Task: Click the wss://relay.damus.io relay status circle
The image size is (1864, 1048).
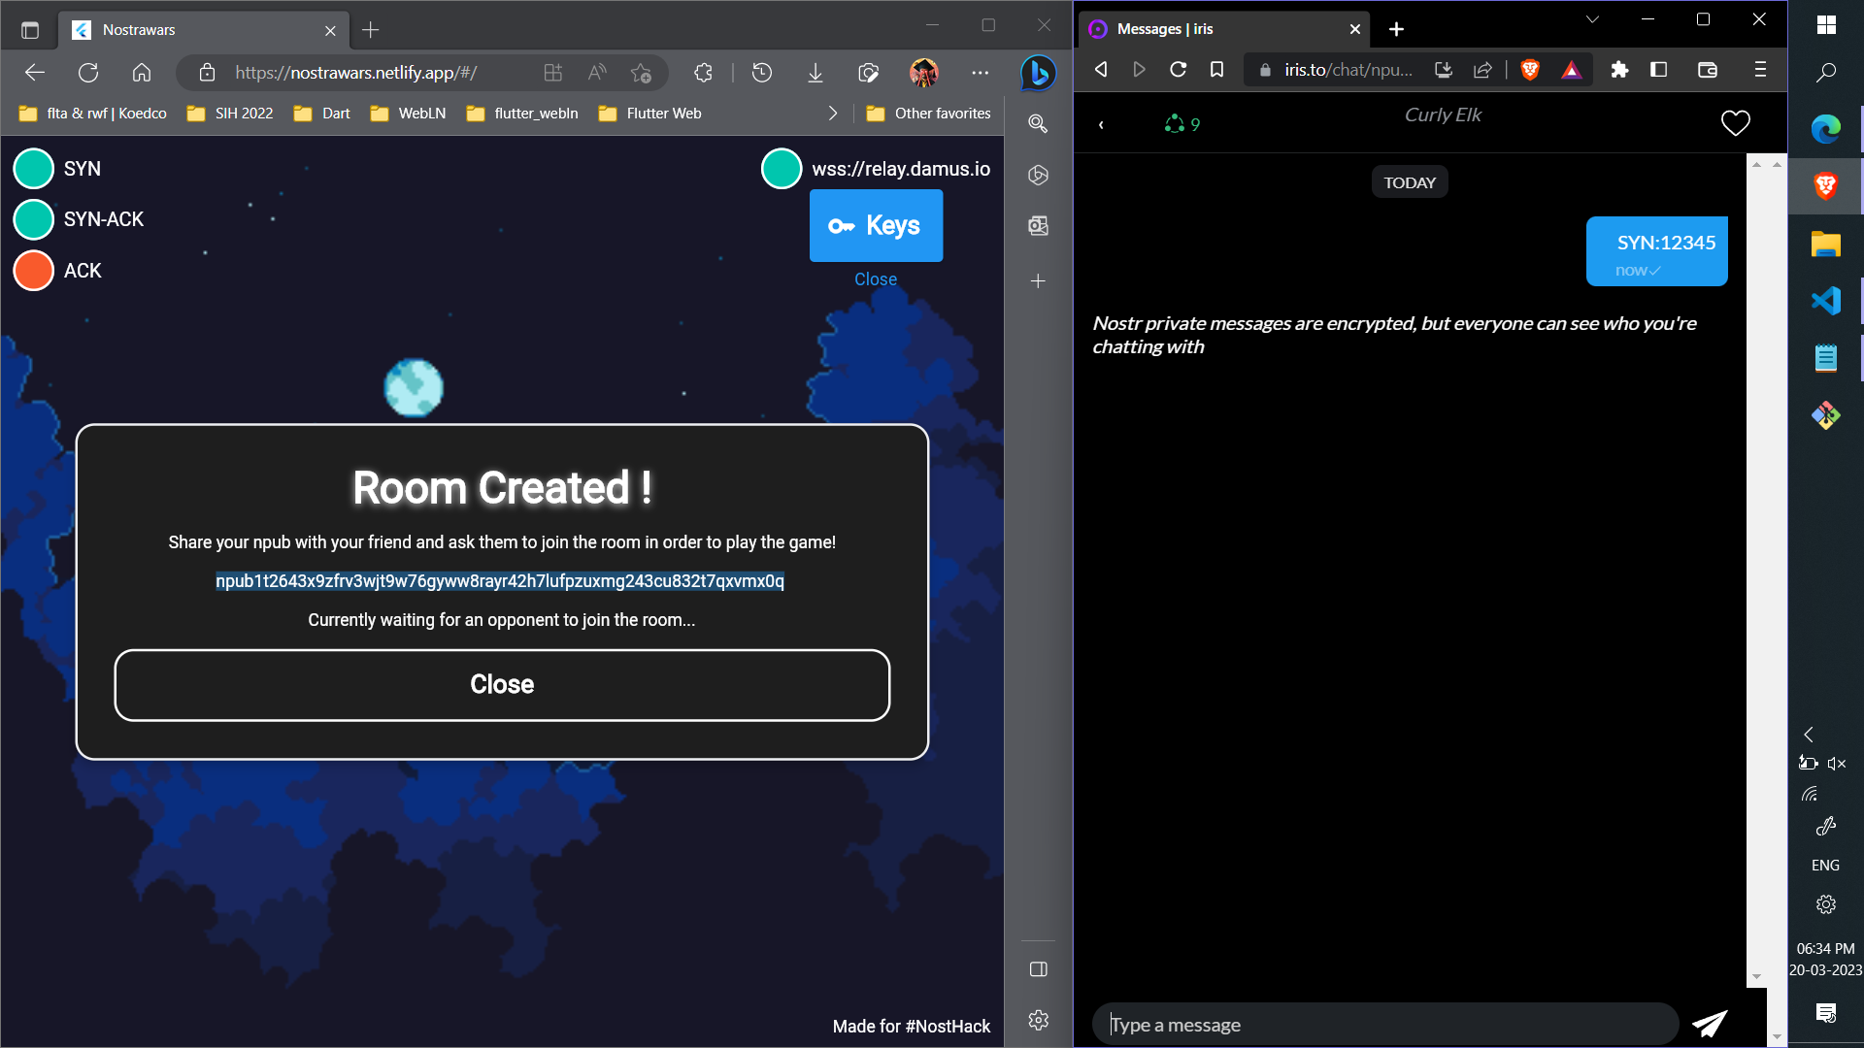Action: 782,169
